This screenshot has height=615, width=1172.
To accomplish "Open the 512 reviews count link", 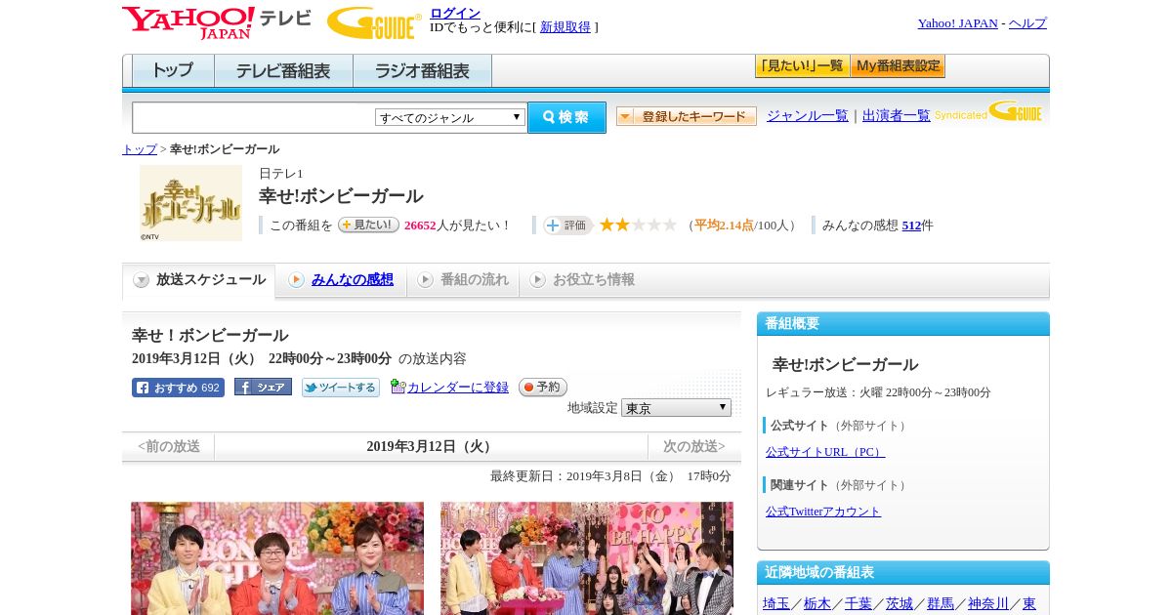I will [x=911, y=225].
